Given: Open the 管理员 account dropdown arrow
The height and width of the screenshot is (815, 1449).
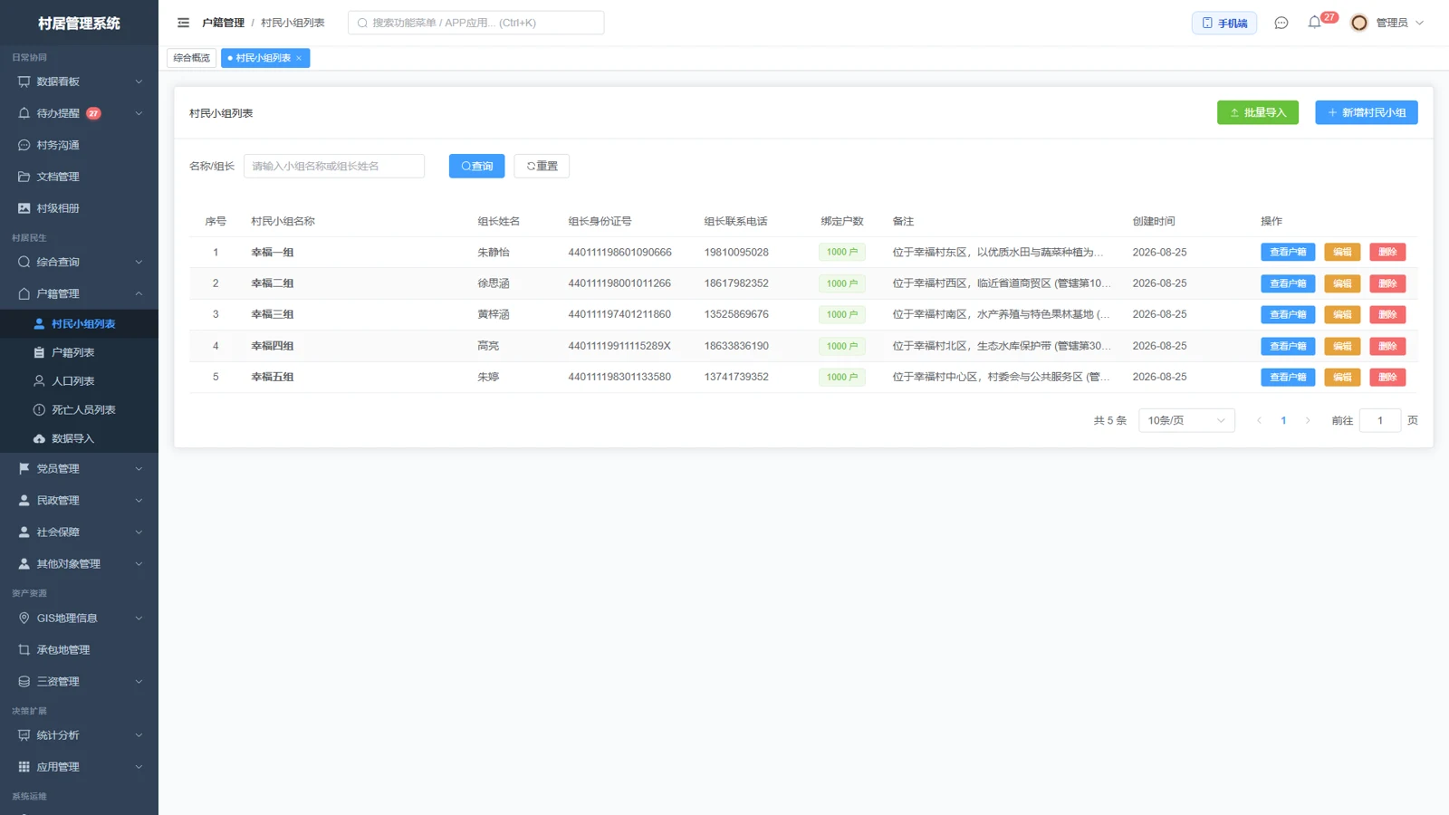Looking at the screenshot, I should pos(1419,23).
